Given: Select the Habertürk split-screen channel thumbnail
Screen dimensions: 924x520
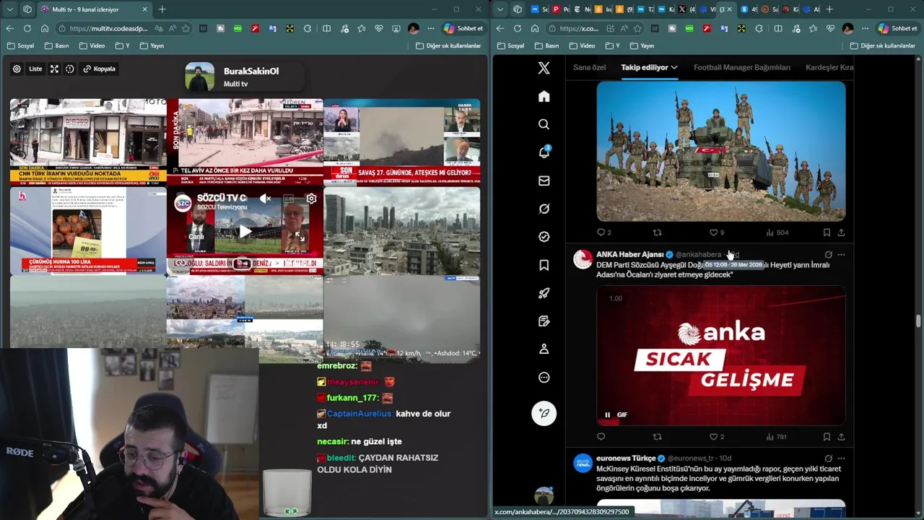Looking at the screenshot, I should click(401, 142).
